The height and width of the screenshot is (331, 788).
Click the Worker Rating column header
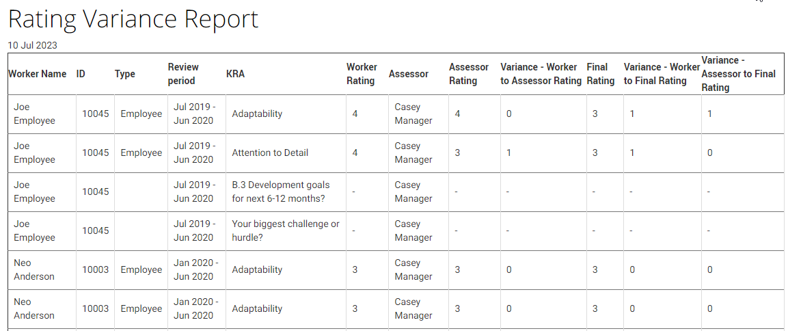pos(362,74)
